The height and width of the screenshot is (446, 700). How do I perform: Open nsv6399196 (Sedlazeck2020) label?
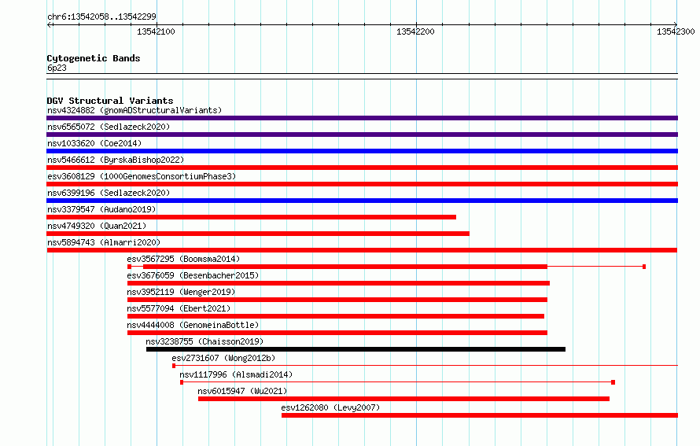[x=109, y=193]
